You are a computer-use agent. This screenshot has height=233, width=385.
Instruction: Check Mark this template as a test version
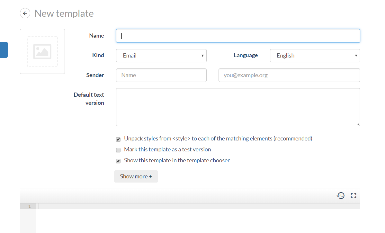(118, 150)
